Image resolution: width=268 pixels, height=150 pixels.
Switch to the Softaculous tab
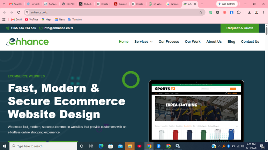(51, 4)
